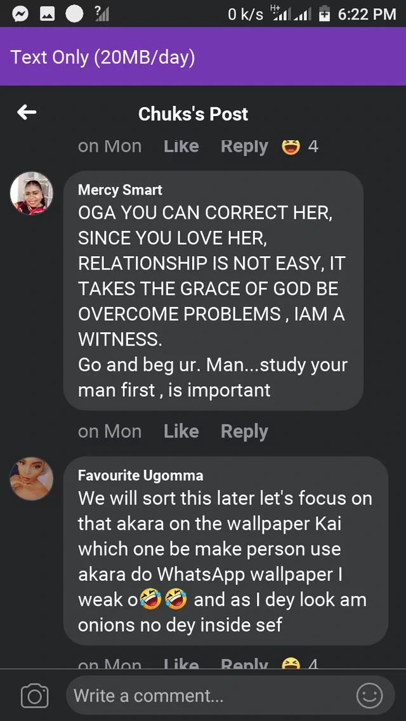Open Favourite Ugomma's profile name link
The height and width of the screenshot is (721, 406).
[x=140, y=475]
